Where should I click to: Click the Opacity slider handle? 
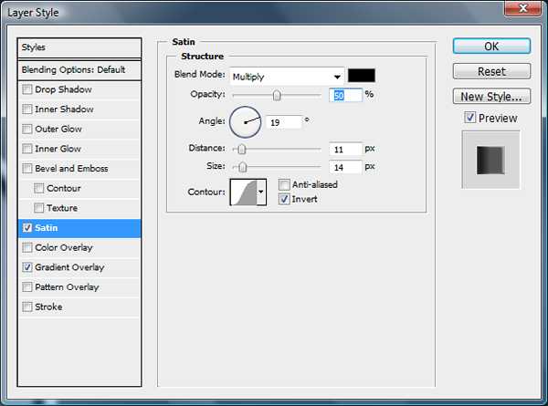(x=277, y=95)
